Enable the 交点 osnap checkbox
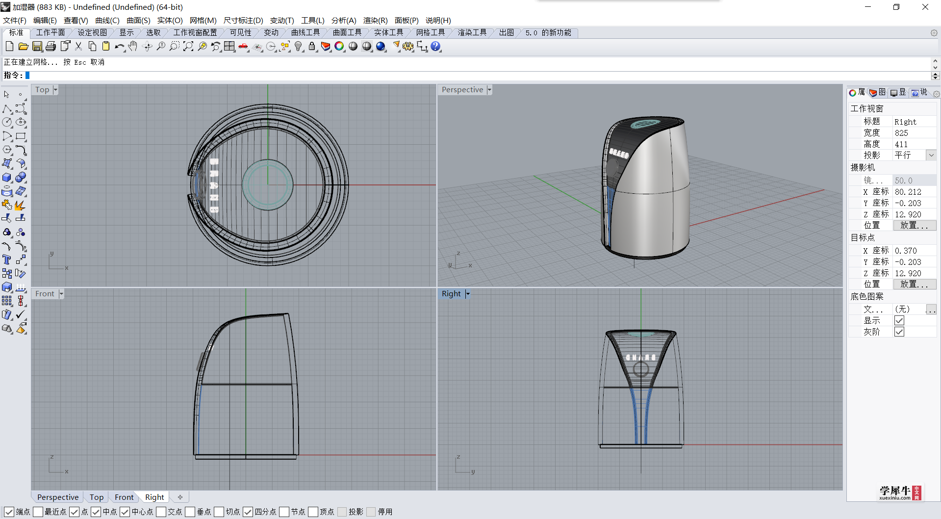 coord(161,512)
